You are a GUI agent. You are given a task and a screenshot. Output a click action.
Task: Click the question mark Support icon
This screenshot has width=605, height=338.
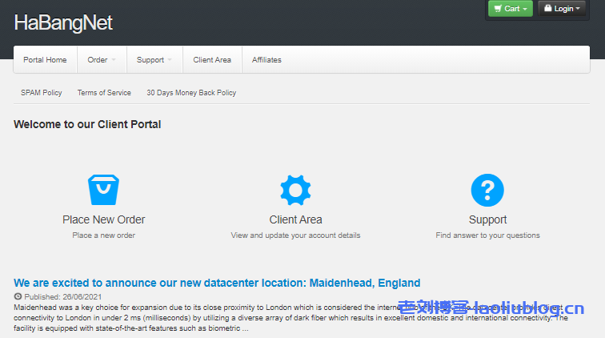click(487, 189)
